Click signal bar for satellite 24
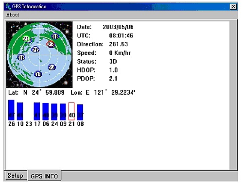Image resolution: width=243 pixels, height=184 pixels. [54, 112]
